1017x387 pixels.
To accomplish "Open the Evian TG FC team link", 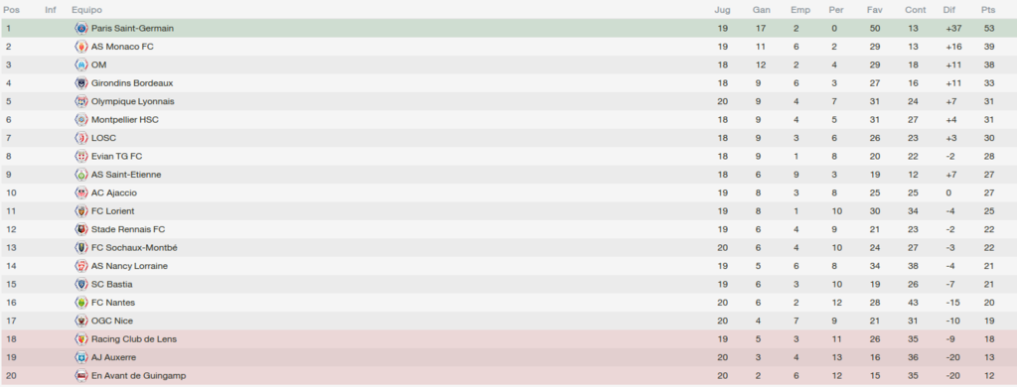I will coord(117,156).
